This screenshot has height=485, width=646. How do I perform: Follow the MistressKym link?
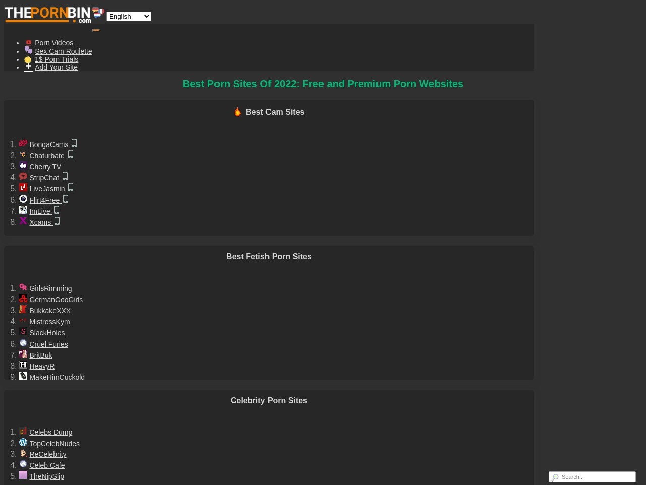[49, 322]
